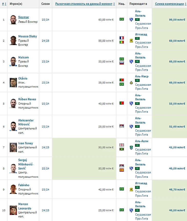Image resolution: width=187 pixels, height=221 pixels.
Task: Click the Al-Nassr club crest in Otávio's row
Action: pos(131,83)
